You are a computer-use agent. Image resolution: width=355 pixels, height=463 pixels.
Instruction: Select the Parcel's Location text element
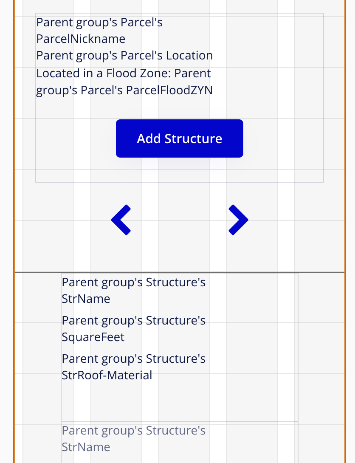click(124, 56)
